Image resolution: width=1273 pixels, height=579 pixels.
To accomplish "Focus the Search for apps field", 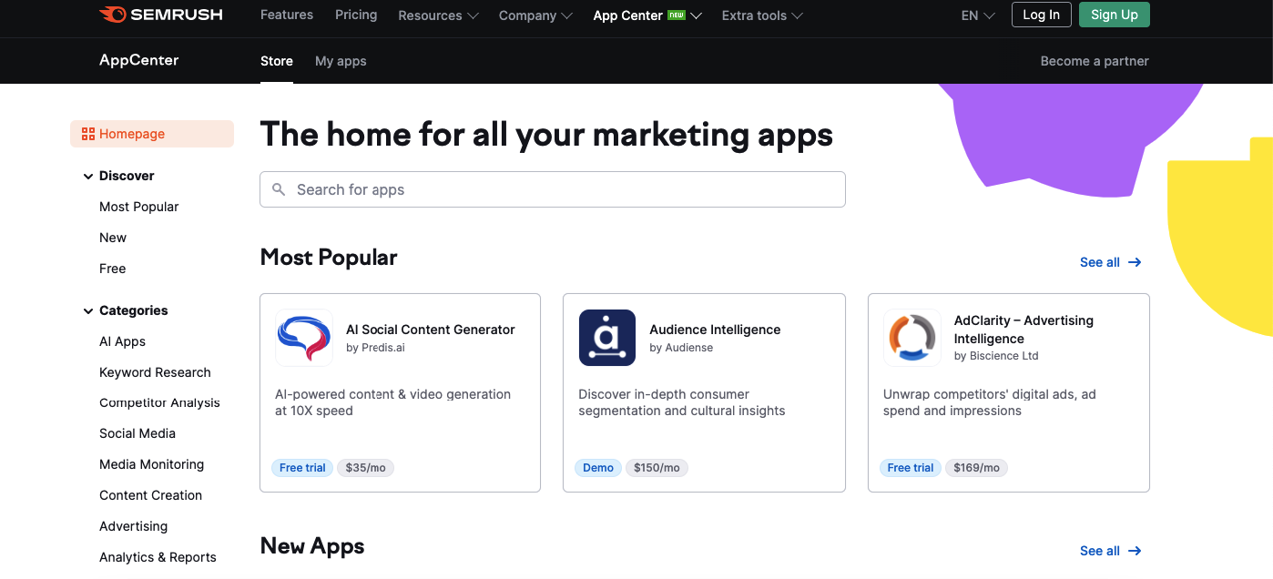I will tap(553, 189).
